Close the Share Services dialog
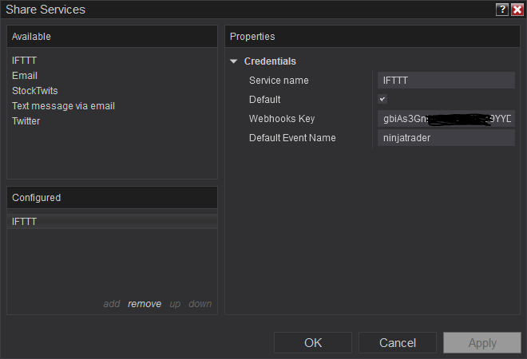527x359 pixels. pyautogui.click(x=517, y=10)
